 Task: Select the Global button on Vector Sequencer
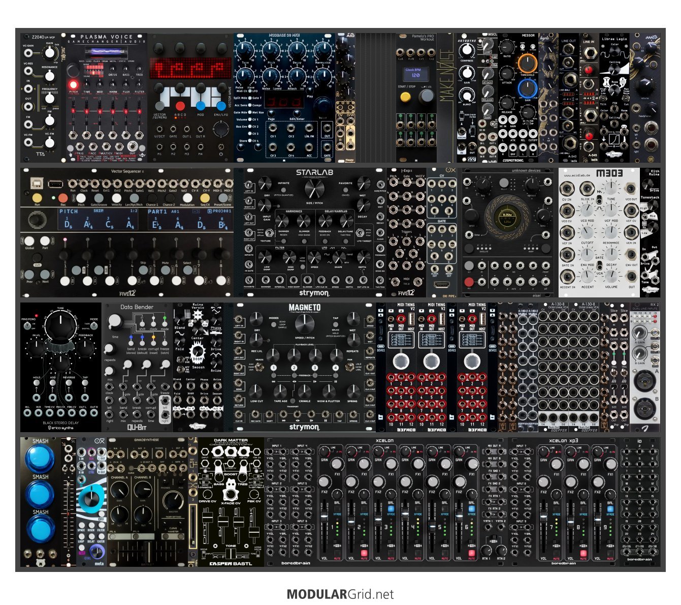click(29, 241)
